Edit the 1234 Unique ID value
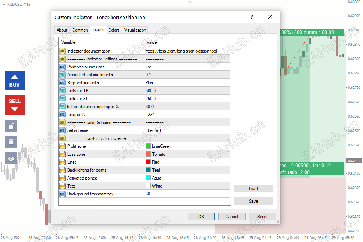 pyautogui.click(x=187, y=115)
